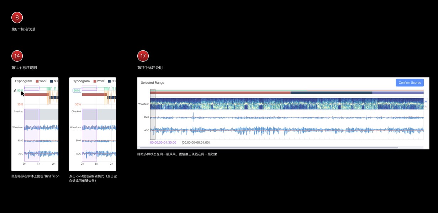The width and height of the screenshot is (438, 213).
Task: Click the Waveform label in Selected Range panel
Action: 144,104
